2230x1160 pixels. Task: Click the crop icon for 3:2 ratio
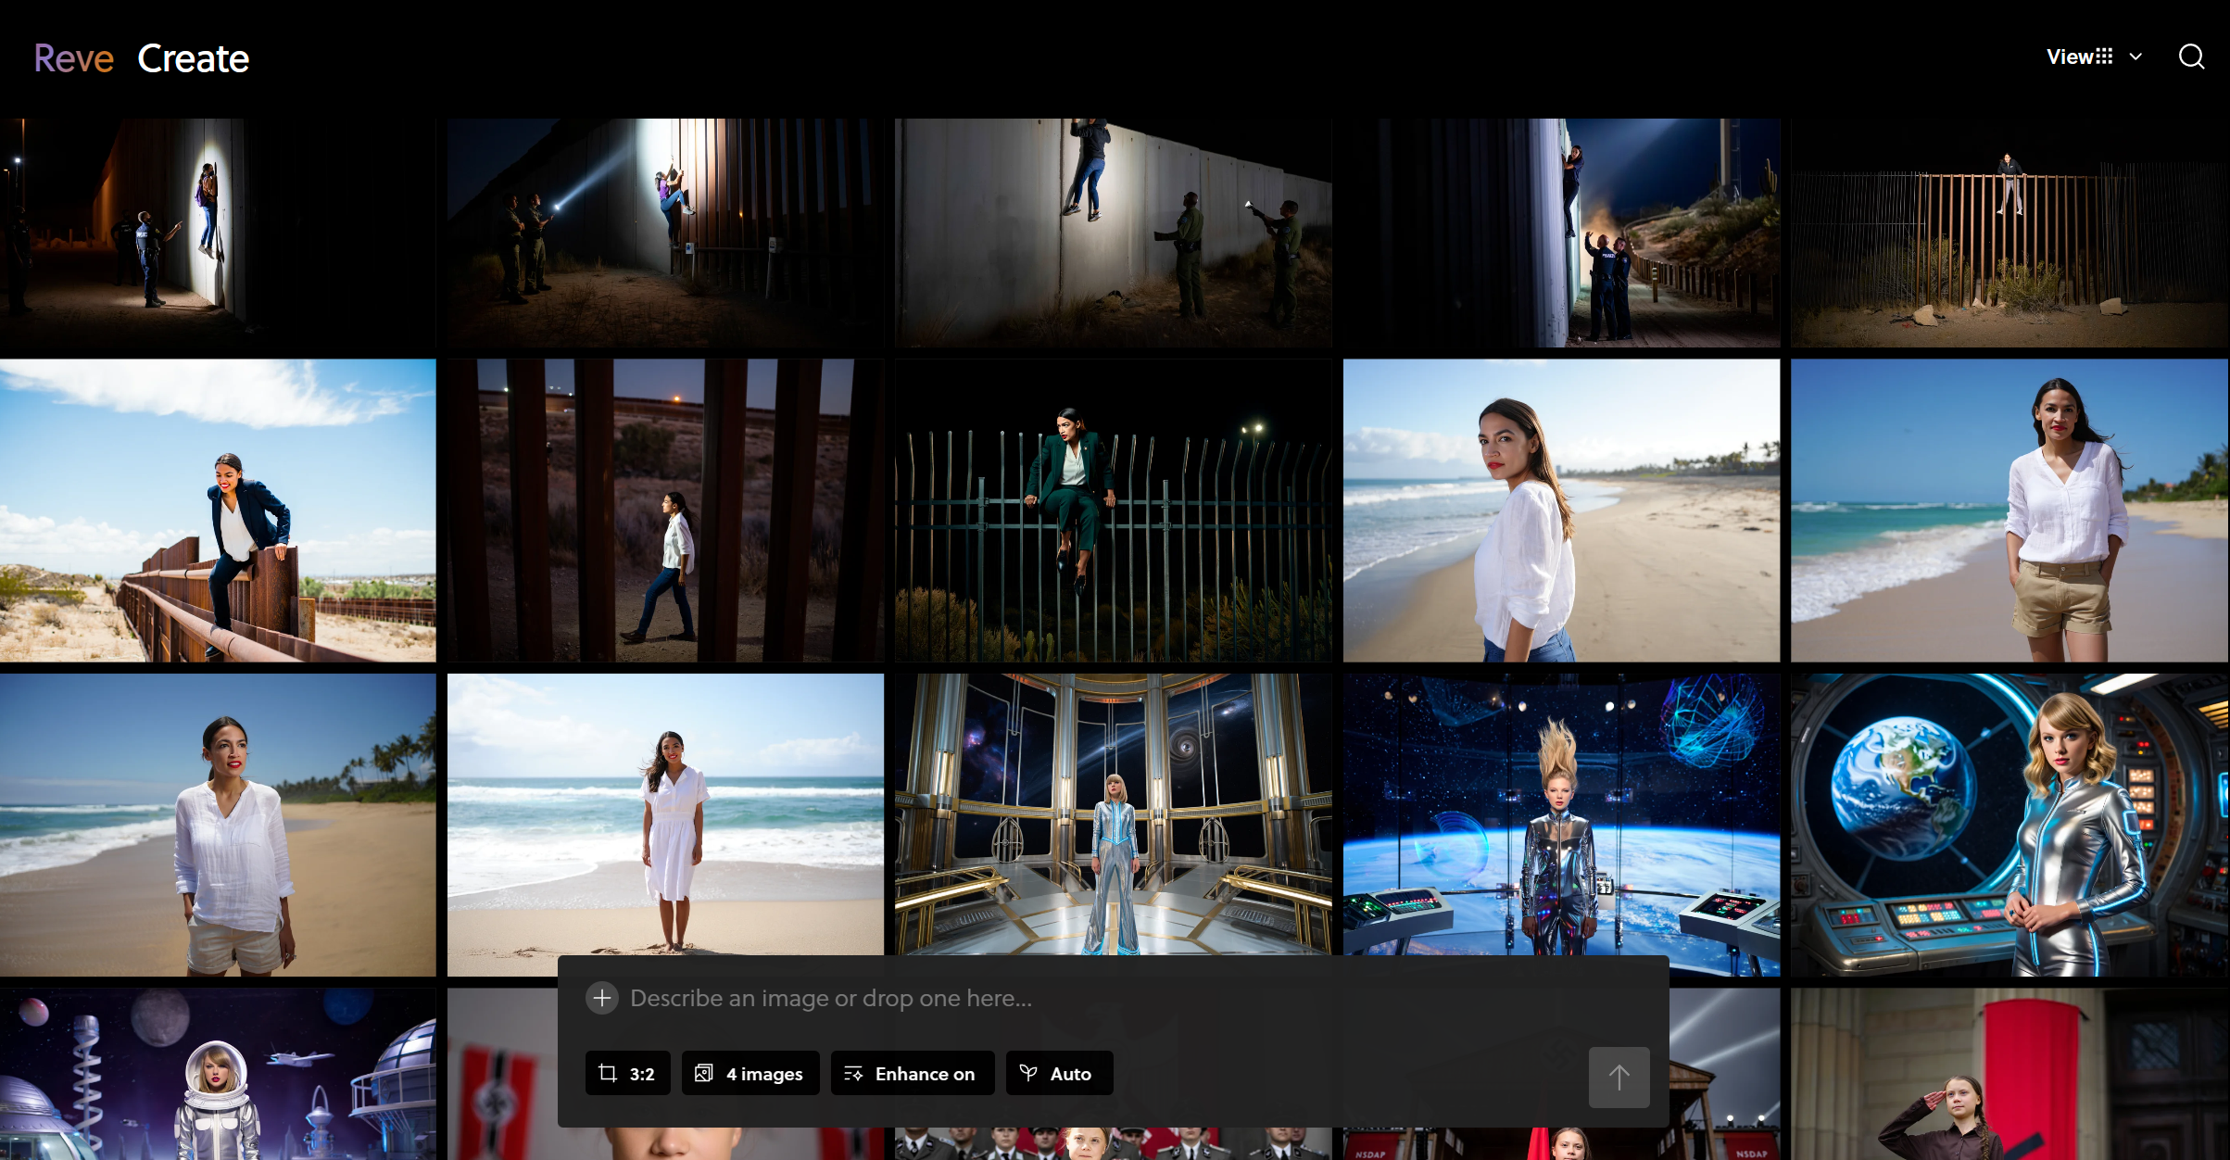(608, 1073)
